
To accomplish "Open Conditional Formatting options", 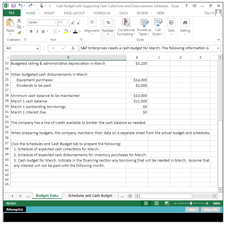I will tap(126, 27).
